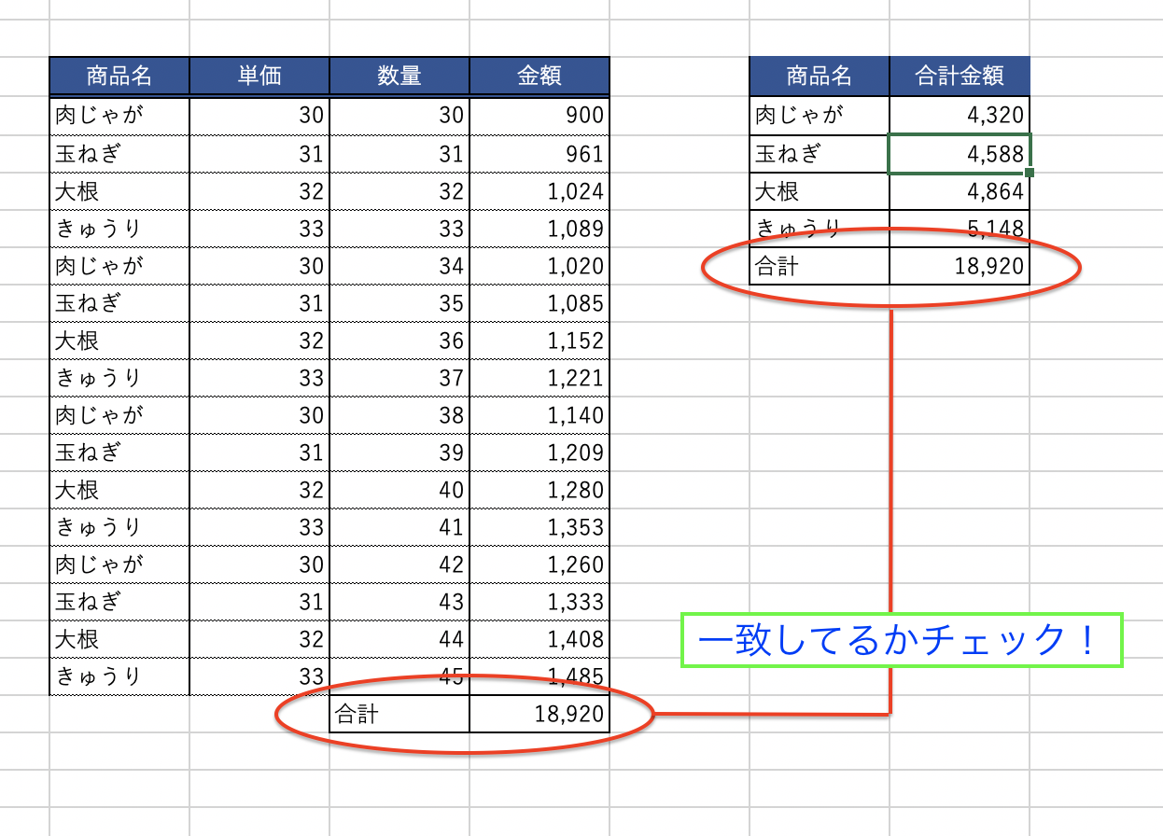Click 玉ねぎ in the row totaling 961
Image resolution: width=1163 pixels, height=836 pixels.
(x=119, y=154)
